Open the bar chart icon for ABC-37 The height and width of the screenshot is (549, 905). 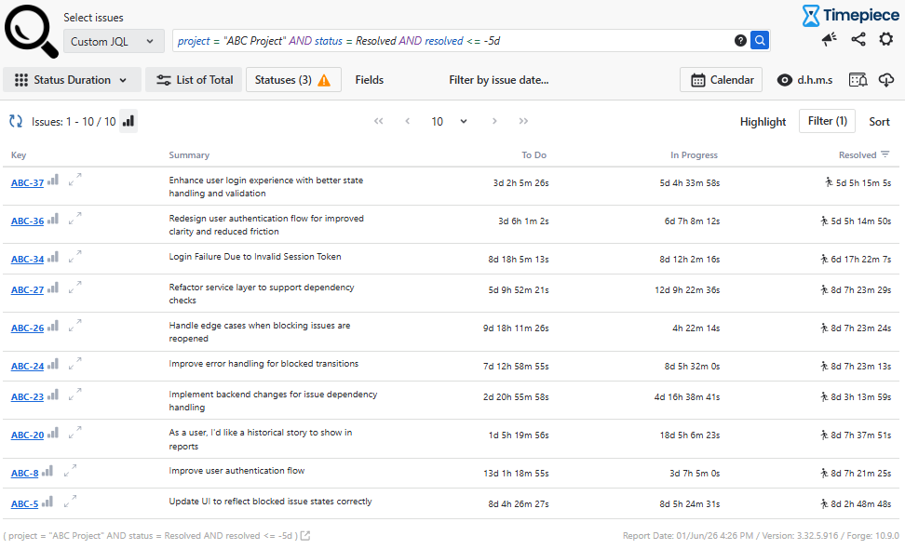(x=53, y=180)
